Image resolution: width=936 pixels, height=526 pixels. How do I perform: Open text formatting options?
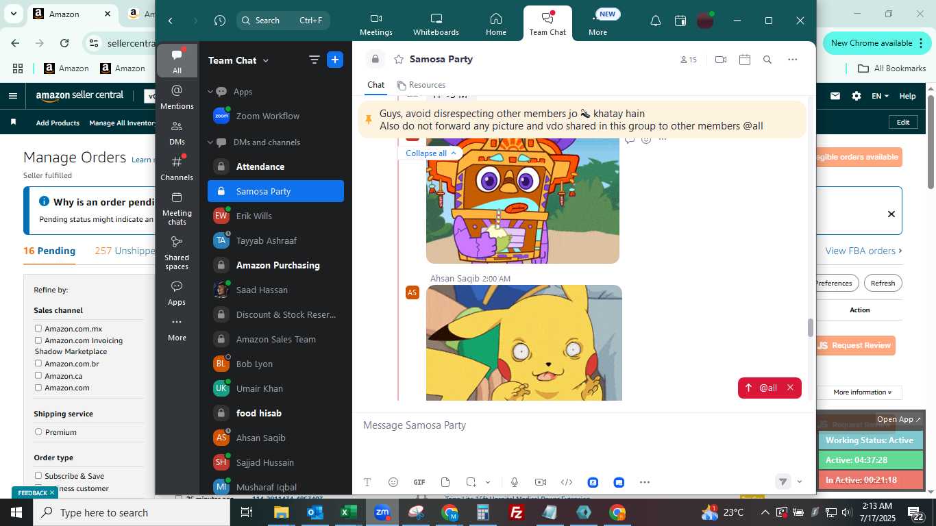pyautogui.click(x=367, y=482)
